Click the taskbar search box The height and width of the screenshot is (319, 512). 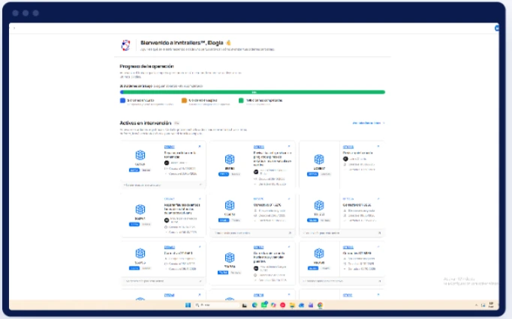pos(217,305)
